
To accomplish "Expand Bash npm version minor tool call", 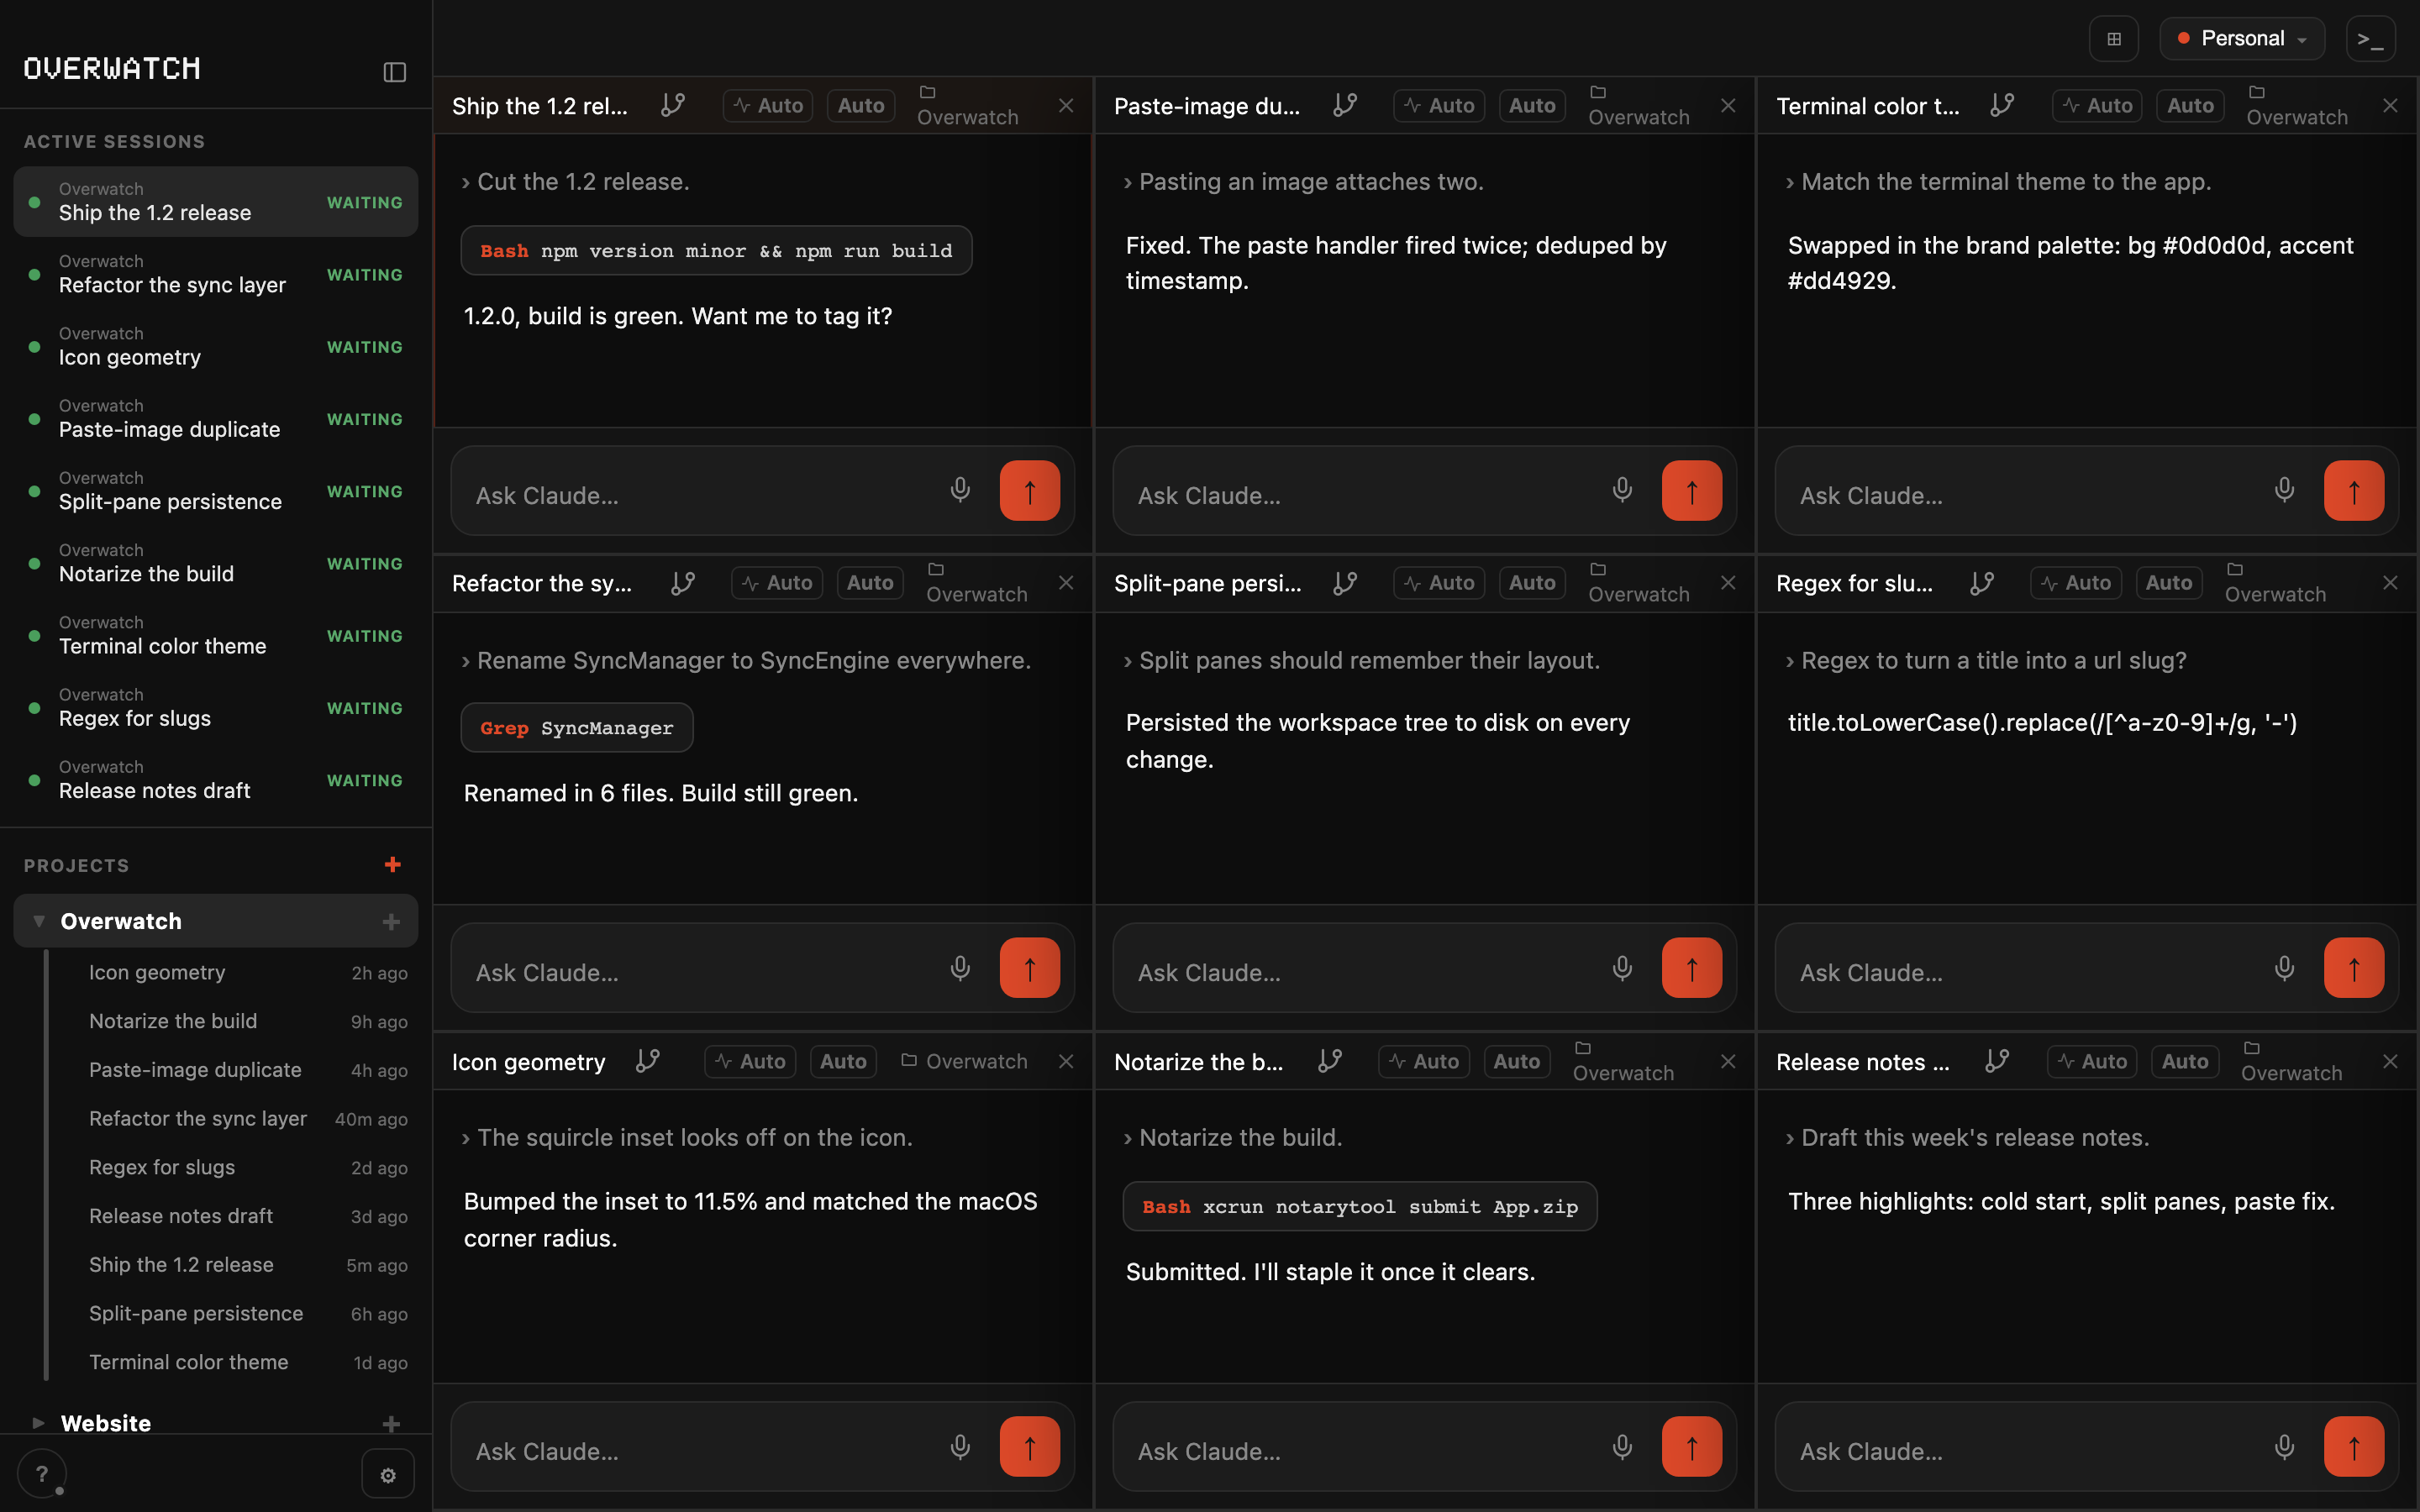I will 716,250.
